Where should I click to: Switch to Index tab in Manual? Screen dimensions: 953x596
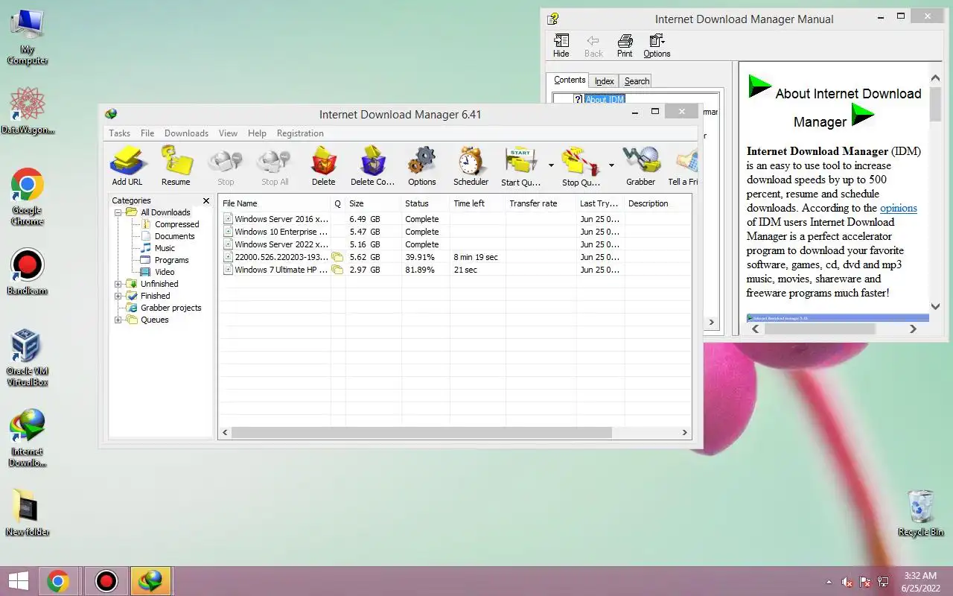605,81
